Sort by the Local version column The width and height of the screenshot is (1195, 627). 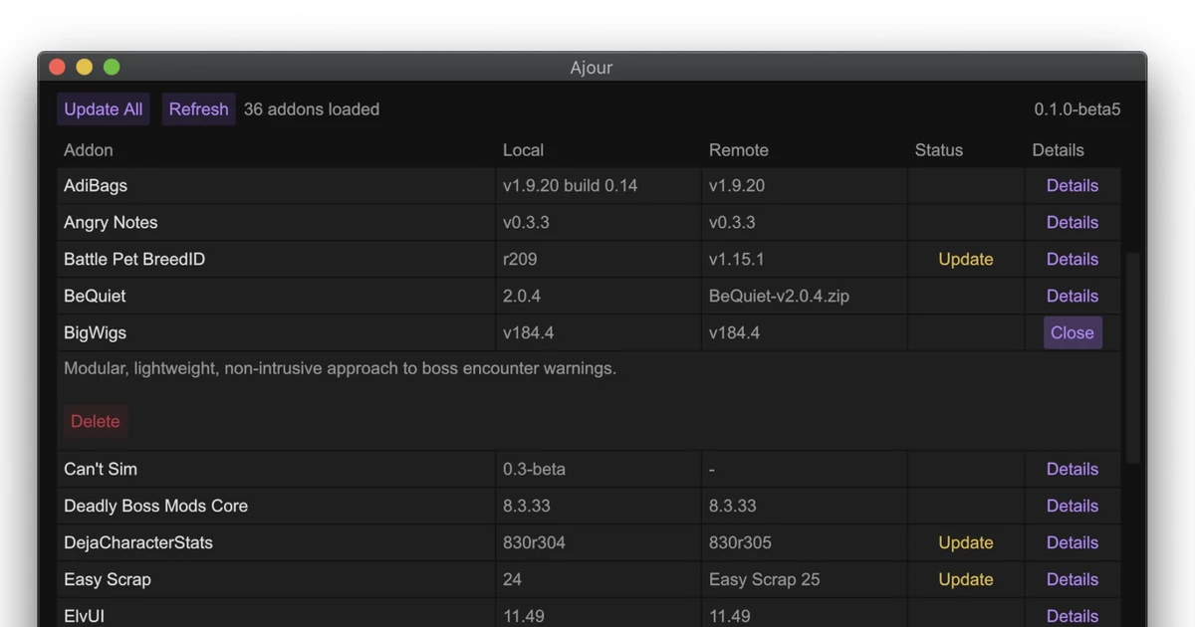coord(523,149)
